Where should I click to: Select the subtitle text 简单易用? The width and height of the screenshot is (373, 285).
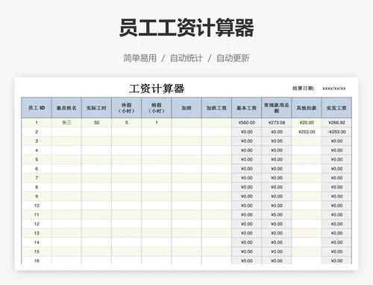pyautogui.click(x=140, y=58)
